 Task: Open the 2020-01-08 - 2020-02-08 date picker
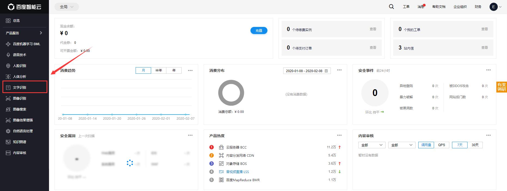[307, 71]
